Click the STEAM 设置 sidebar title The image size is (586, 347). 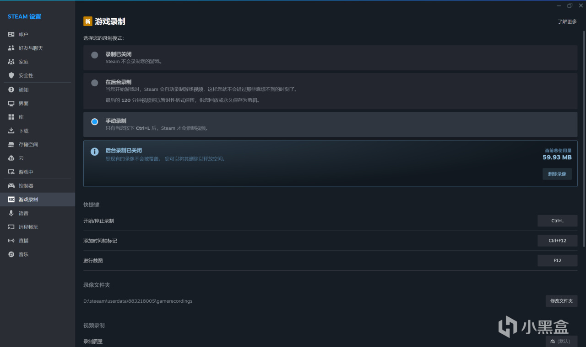[x=24, y=16]
